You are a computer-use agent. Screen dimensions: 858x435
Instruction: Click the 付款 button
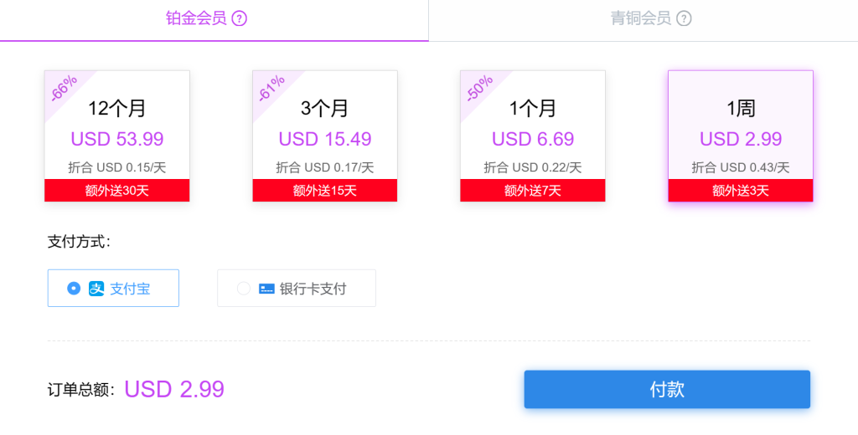[x=667, y=390]
